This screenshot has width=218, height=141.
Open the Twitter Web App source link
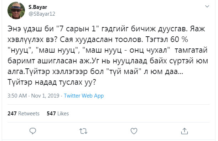(x=84, y=96)
